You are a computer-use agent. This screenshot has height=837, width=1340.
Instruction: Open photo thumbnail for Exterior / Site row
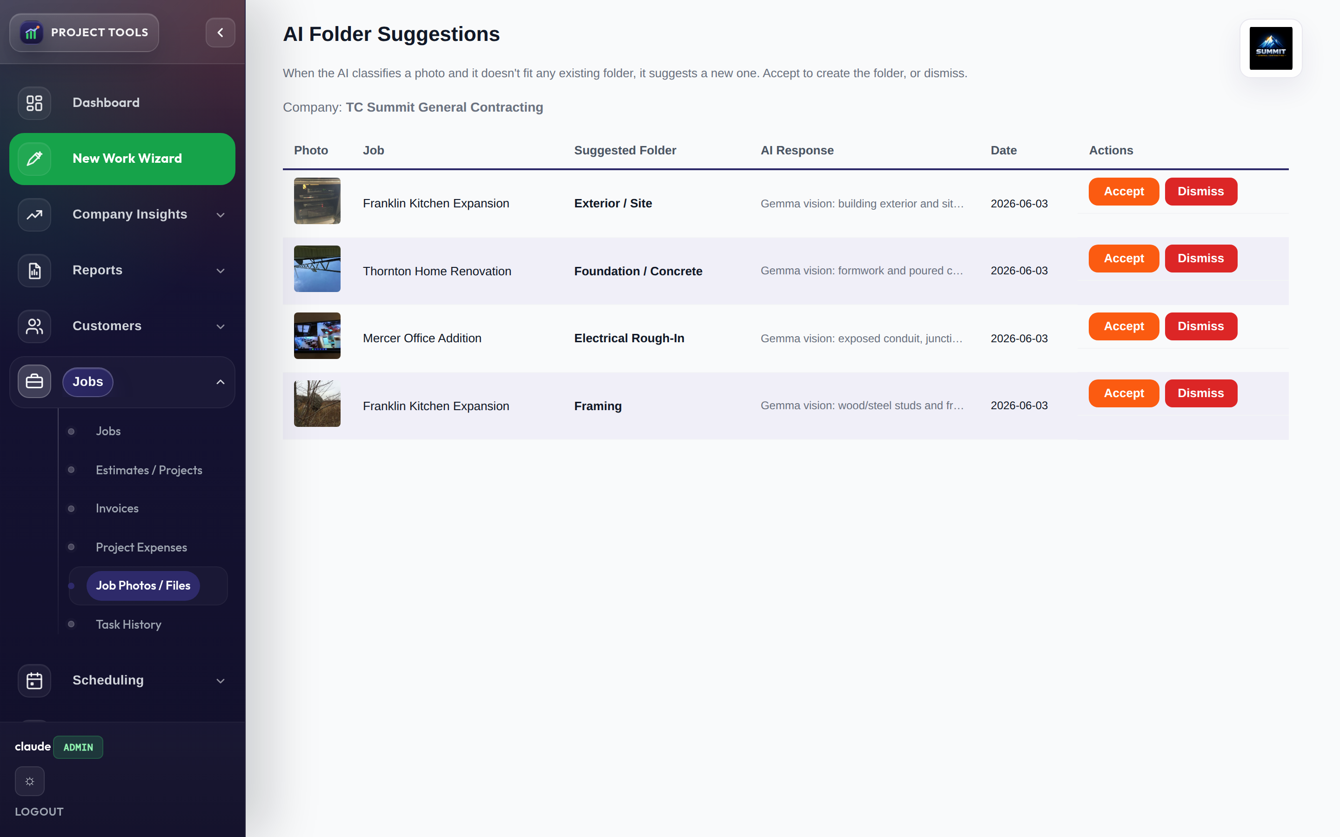[317, 201]
